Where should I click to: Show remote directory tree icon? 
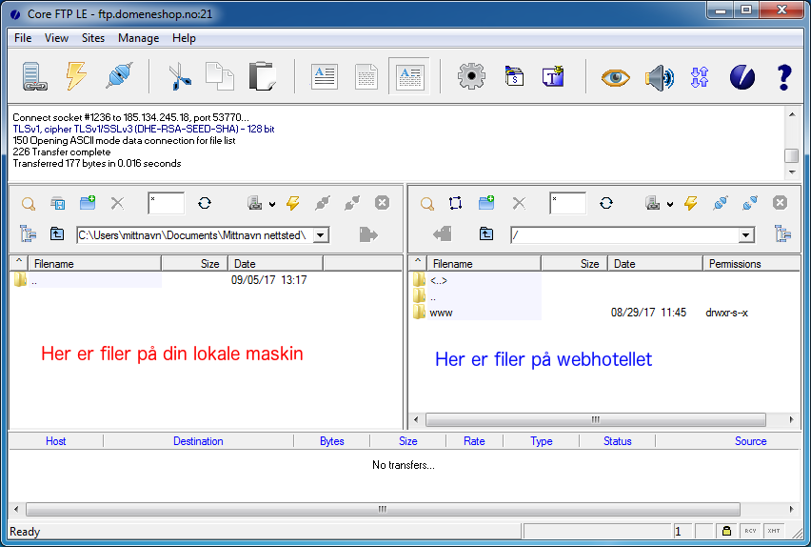pyautogui.click(x=783, y=234)
